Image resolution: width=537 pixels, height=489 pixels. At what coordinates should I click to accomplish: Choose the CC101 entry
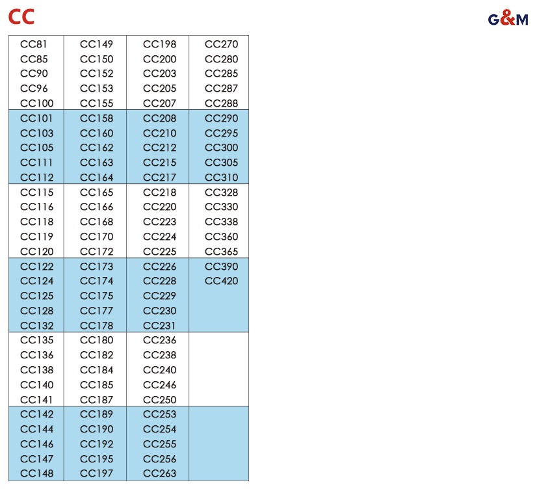(36, 118)
